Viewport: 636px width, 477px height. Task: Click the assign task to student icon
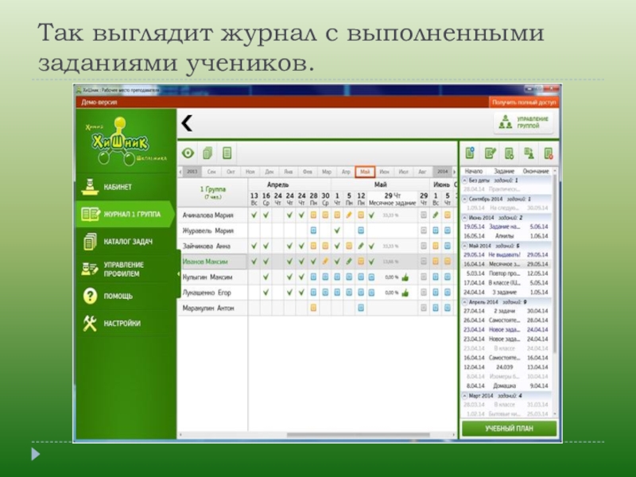(x=529, y=153)
